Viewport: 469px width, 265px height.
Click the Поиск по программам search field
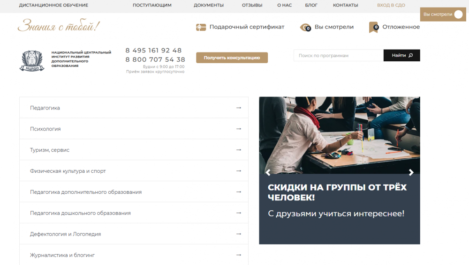(x=338, y=55)
